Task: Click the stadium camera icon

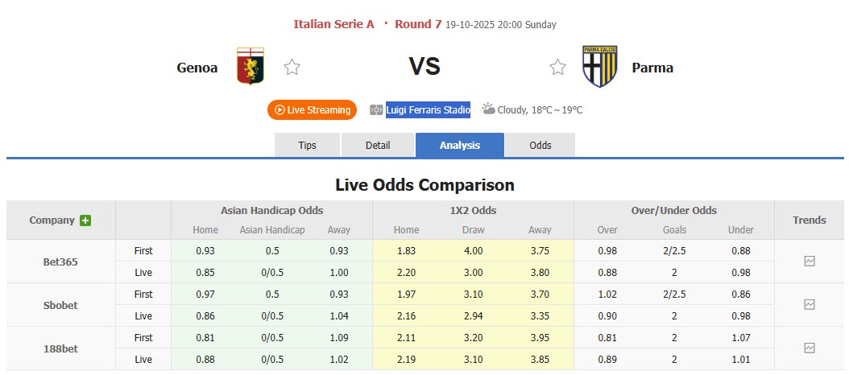Action: (x=376, y=110)
